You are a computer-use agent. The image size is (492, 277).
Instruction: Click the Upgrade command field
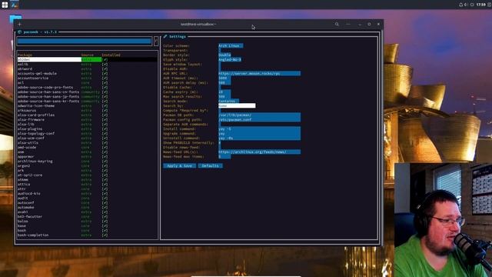point(260,133)
